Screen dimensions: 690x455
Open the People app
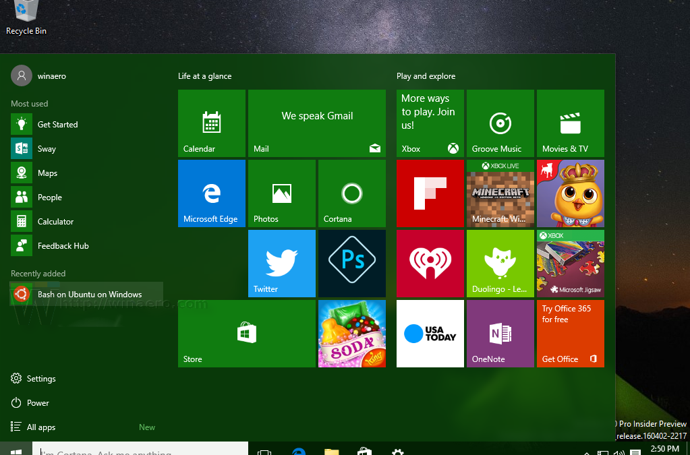coord(49,197)
